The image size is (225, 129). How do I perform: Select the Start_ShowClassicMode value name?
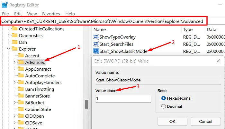click(123, 51)
